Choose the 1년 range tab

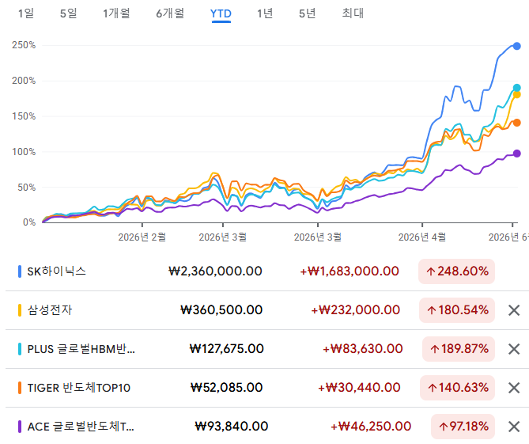tap(265, 13)
